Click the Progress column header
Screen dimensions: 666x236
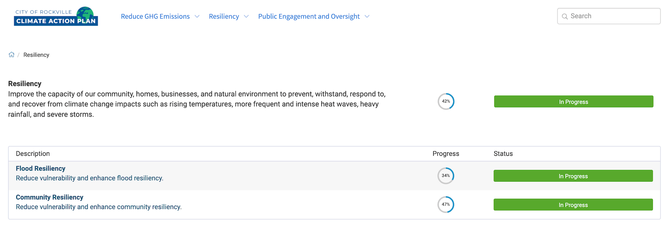tap(446, 154)
